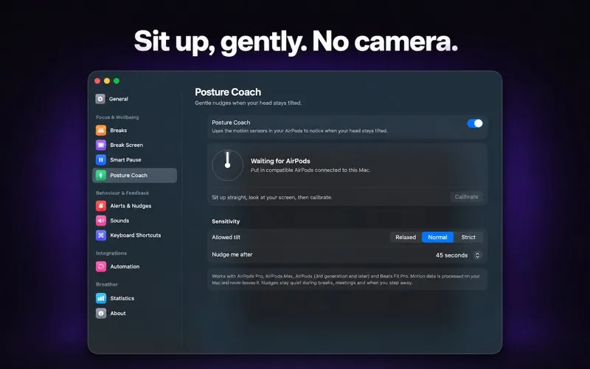
Task: Click 'Behaviour & Feedback' section header
Action: coord(122,193)
